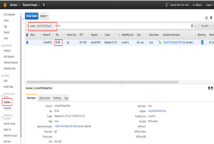The image size is (214, 144).
Task: Collapse the INSTANCES nav section
Action: 2,46
